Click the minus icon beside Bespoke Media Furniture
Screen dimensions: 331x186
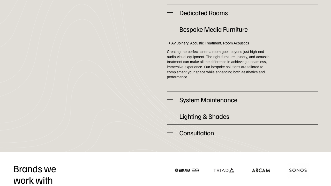coord(170,29)
